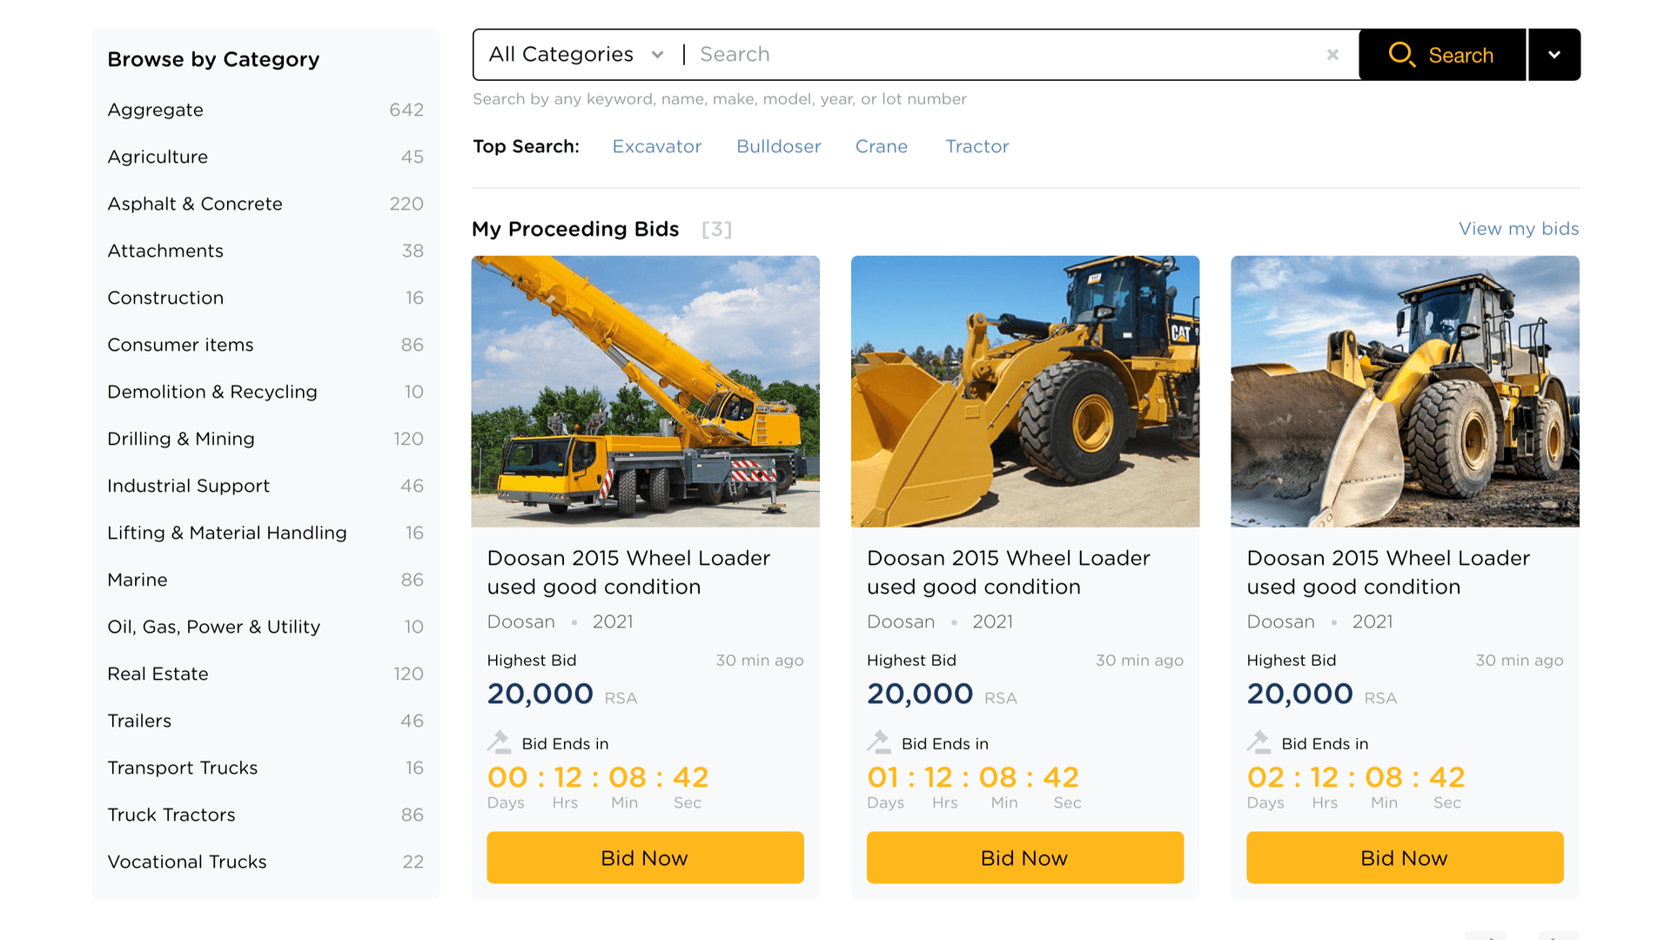Click the Excavator top search link

tap(657, 146)
